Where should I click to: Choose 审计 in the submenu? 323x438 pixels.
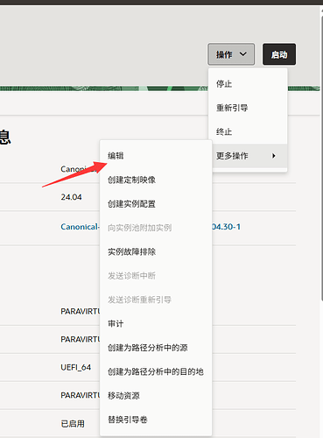coord(156,323)
